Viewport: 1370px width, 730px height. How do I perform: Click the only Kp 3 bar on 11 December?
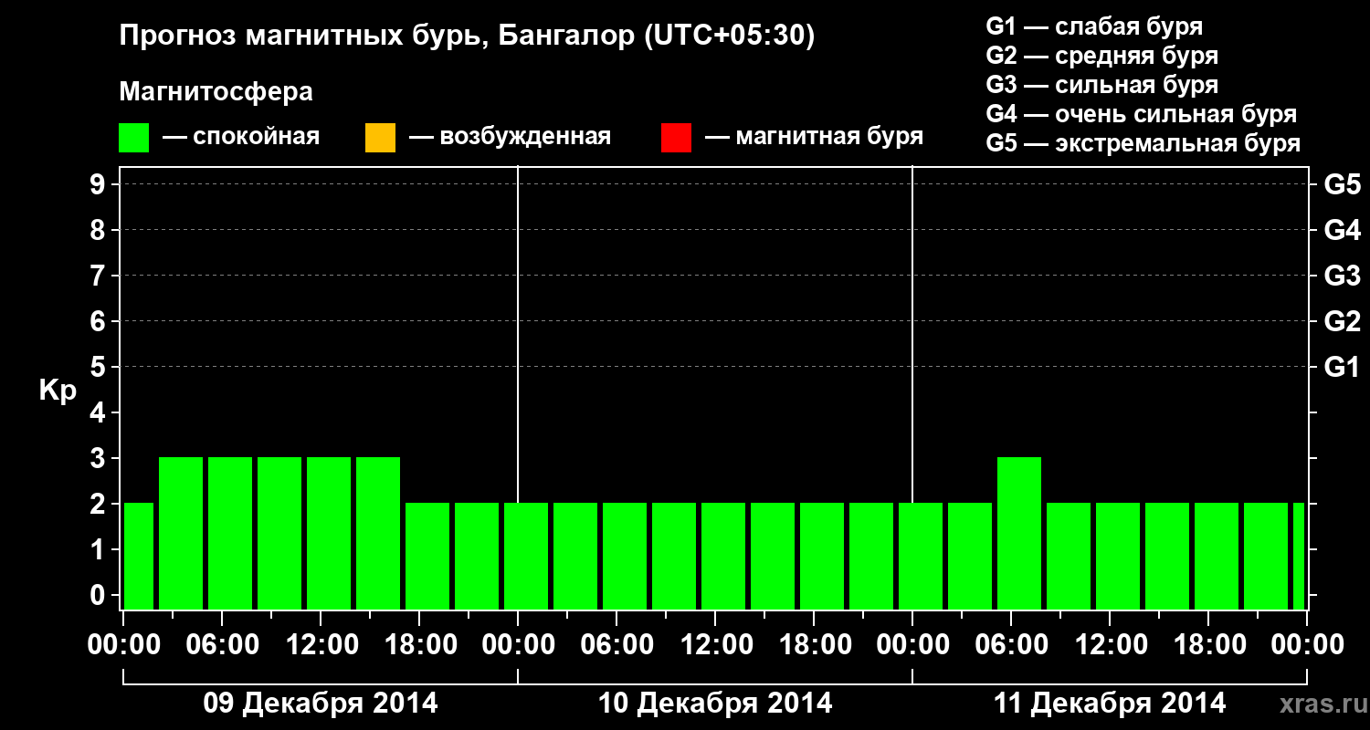click(x=1019, y=533)
